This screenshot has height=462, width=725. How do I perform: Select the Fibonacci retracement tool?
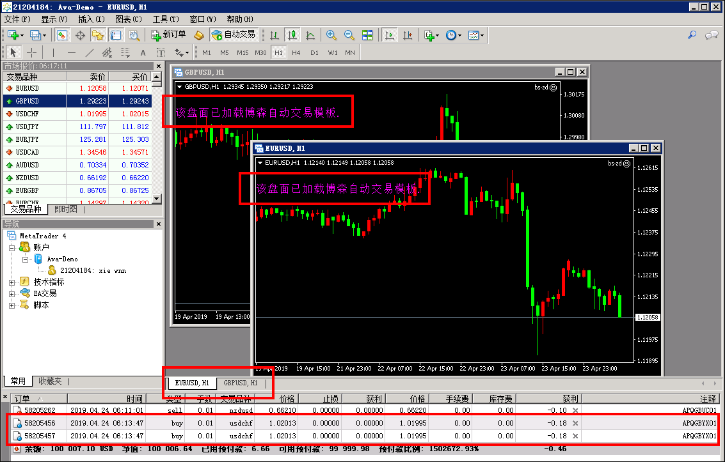coord(125,52)
